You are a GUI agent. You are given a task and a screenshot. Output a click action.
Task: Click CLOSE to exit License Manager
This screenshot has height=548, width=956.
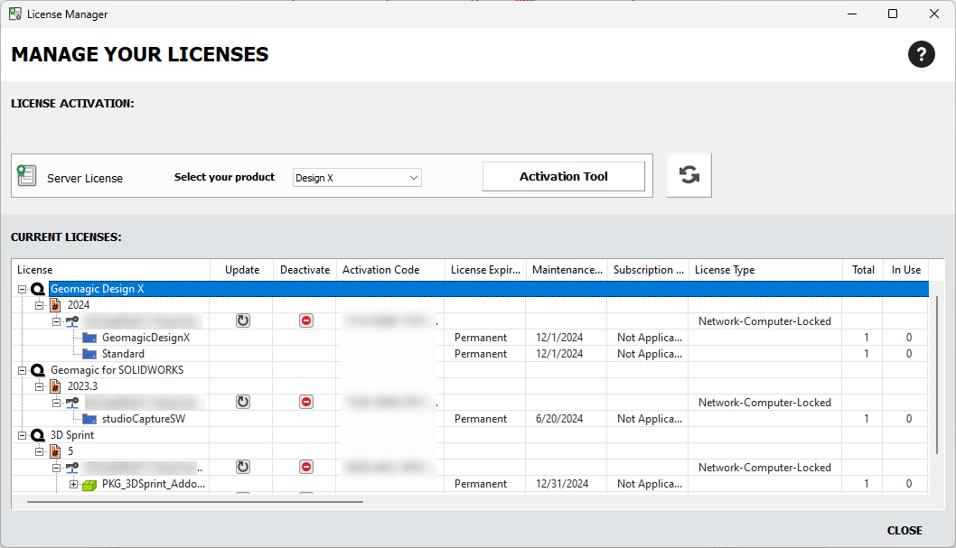click(x=904, y=530)
